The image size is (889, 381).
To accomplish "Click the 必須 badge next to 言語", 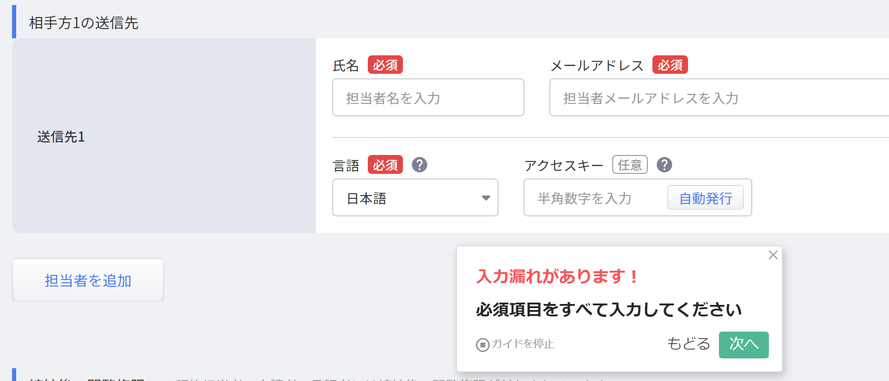I will pos(385,165).
